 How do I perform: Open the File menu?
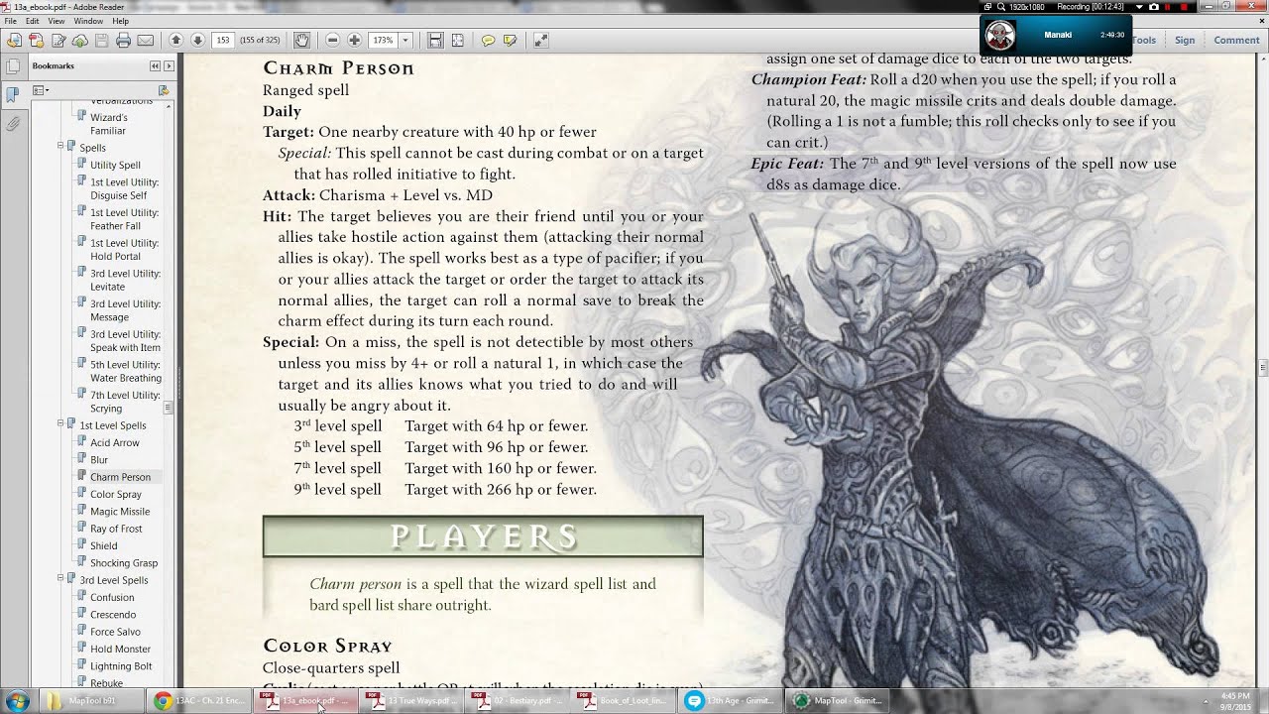coord(10,21)
